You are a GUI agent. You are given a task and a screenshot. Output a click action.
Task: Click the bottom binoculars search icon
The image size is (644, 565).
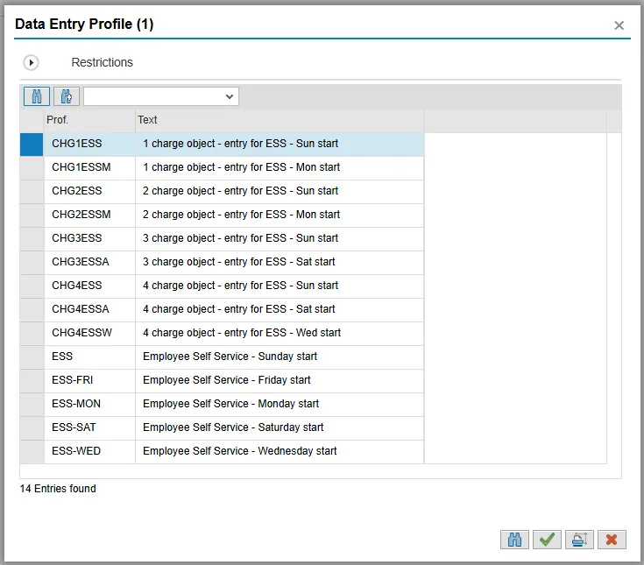tap(515, 540)
